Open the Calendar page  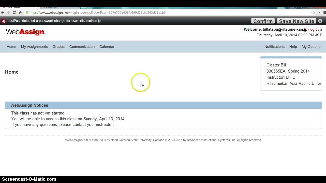(x=107, y=47)
